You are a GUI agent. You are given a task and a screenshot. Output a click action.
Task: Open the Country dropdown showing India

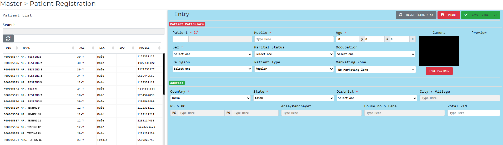click(x=210, y=98)
